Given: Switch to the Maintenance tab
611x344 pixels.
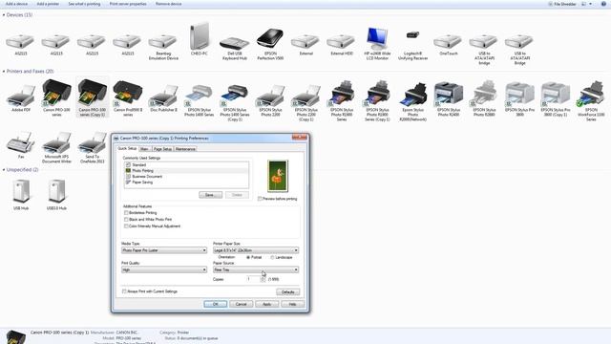Looking at the screenshot, I should tap(185, 149).
